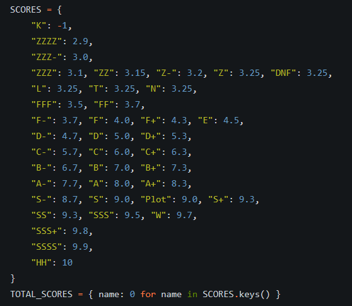Click the TOTAL_SCORES variable name
Screen dimensions: 352x306
pos(42,294)
